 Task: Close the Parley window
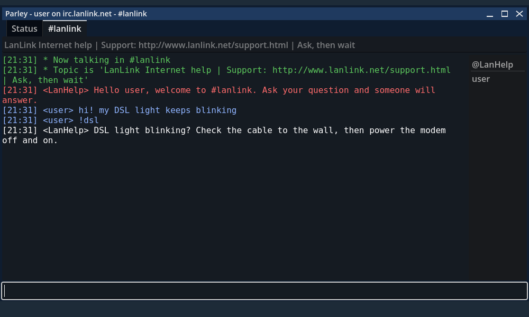click(519, 14)
